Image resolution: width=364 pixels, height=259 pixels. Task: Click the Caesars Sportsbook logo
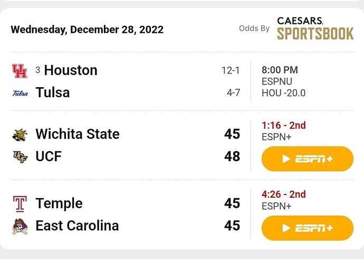point(315,29)
